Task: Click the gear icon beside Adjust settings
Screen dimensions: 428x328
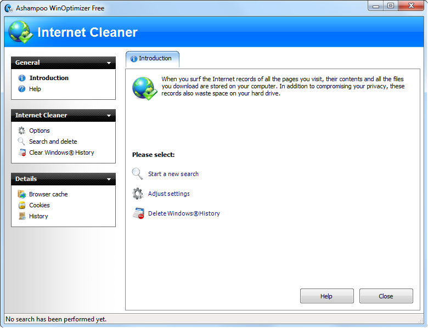Action: point(138,194)
